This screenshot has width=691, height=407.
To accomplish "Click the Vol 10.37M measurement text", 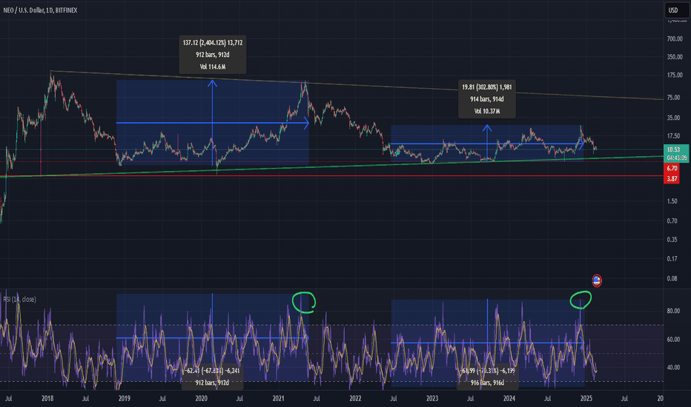I will pyautogui.click(x=487, y=111).
